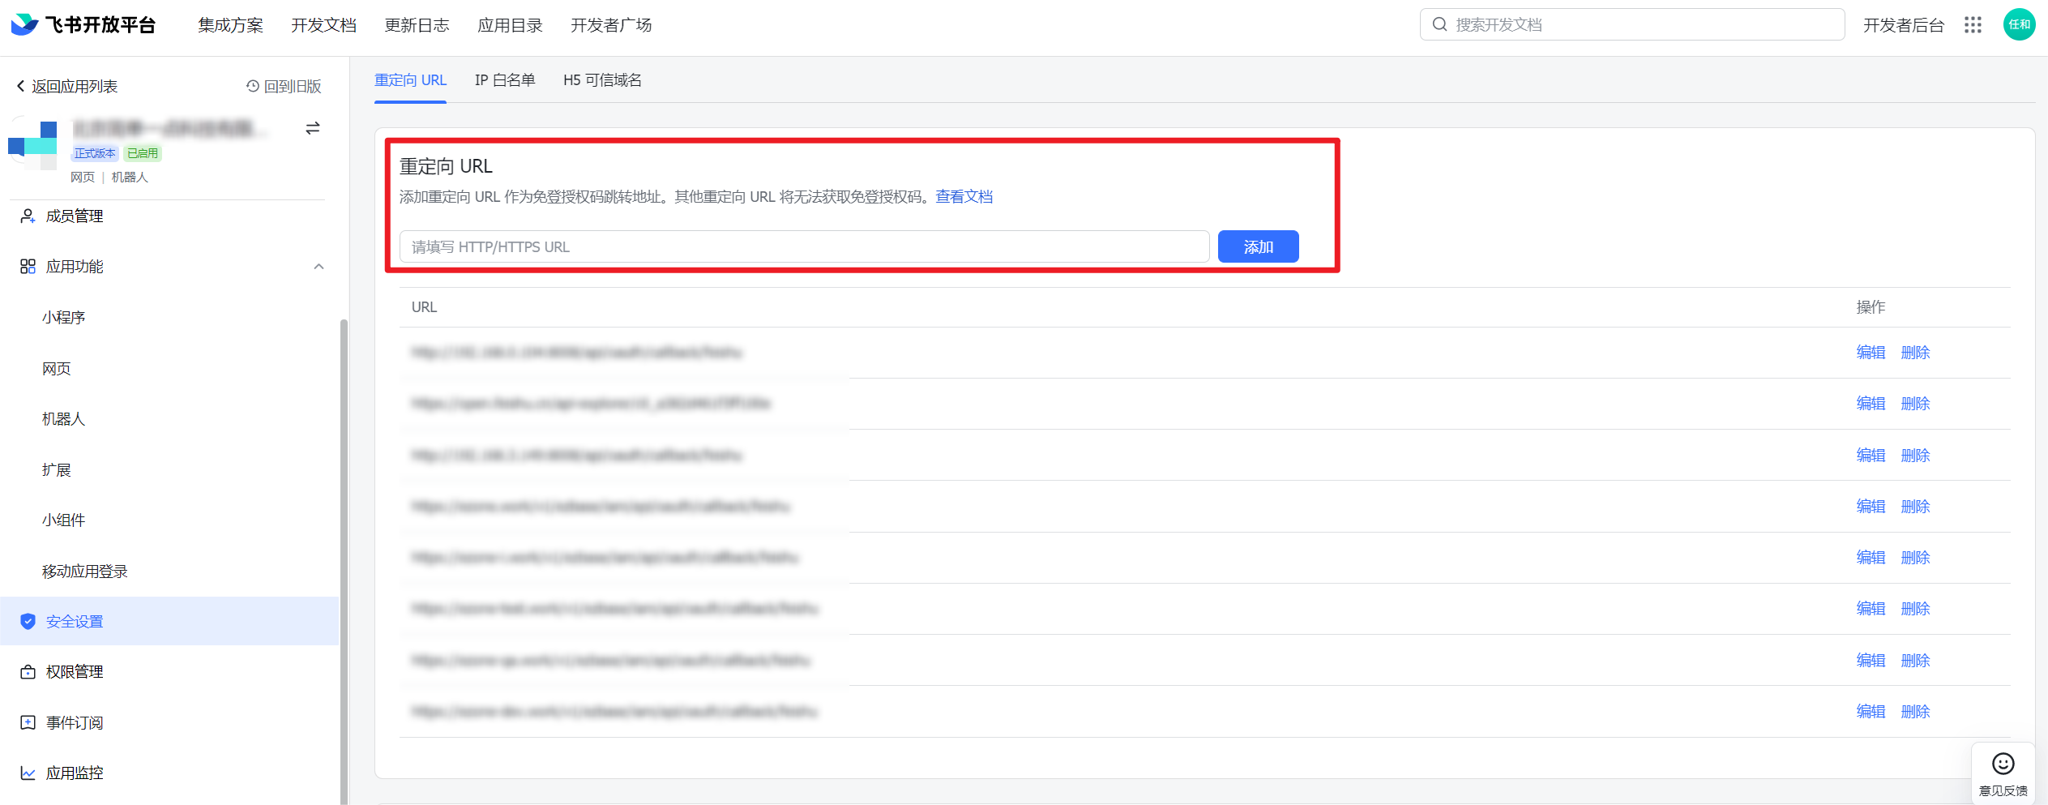Click the 成员管理 person icon

tap(28, 216)
